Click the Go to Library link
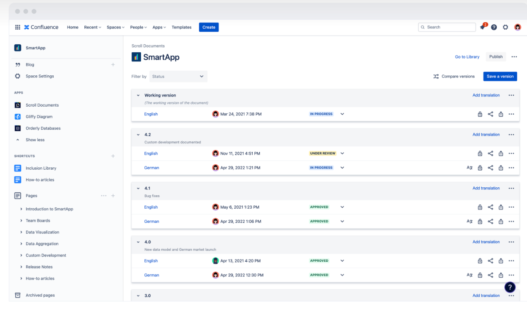Image resolution: width=527 pixels, height=314 pixels. pyautogui.click(x=467, y=57)
